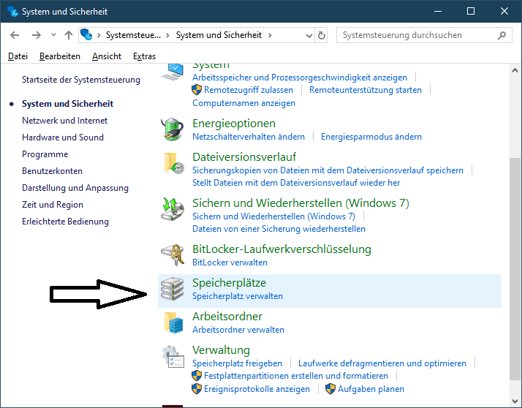Screen dimensions: 522x408
Task: Expand chevron after Systemsteue... breadcrumb
Action: click(167, 35)
